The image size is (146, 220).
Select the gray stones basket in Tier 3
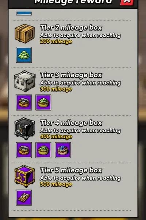coord(24,102)
